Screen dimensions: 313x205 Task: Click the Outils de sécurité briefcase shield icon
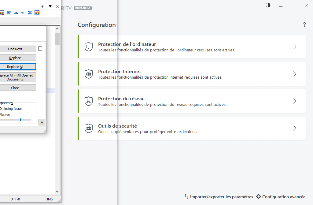pyautogui.click(x=89, y=128)
